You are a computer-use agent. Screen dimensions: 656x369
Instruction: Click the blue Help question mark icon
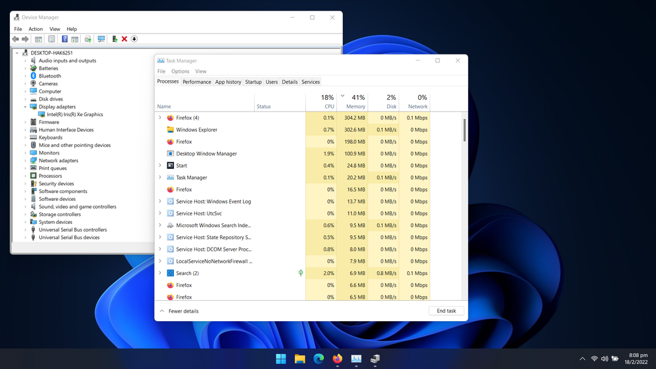click(64, 39)
